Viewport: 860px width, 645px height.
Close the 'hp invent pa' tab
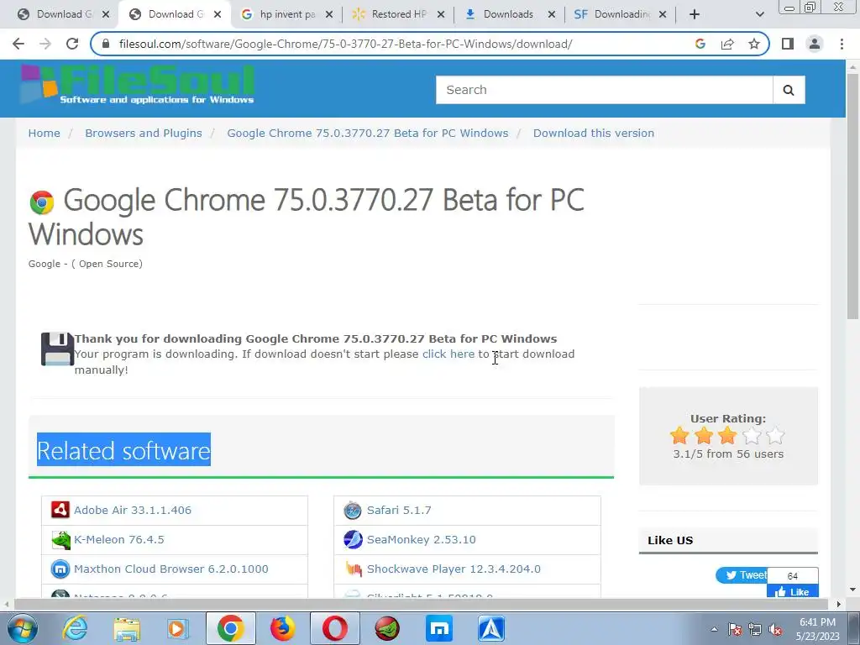click(x=329, y=14)
